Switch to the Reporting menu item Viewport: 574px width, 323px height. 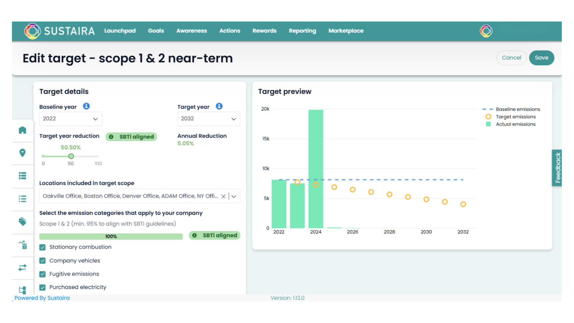point(302,31)
